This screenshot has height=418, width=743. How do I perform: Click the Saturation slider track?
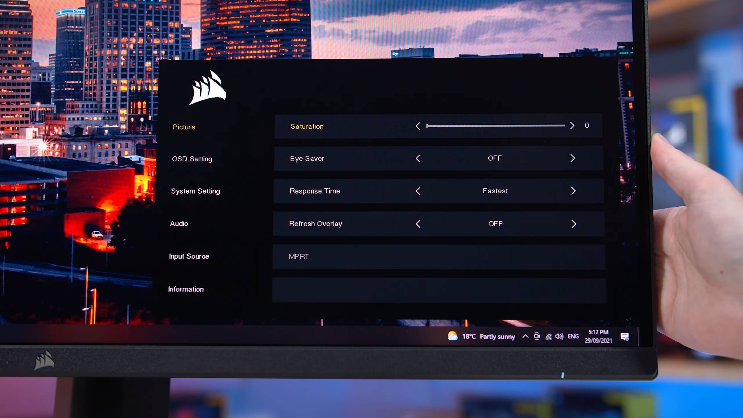click(495, 126)
